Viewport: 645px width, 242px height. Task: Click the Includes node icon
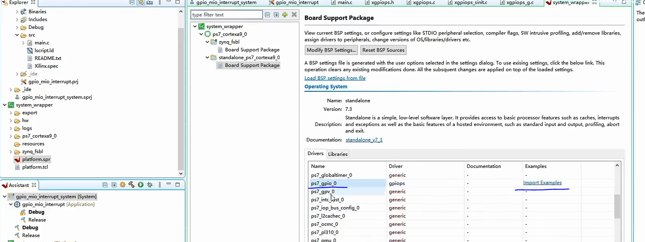pos(23,19)
